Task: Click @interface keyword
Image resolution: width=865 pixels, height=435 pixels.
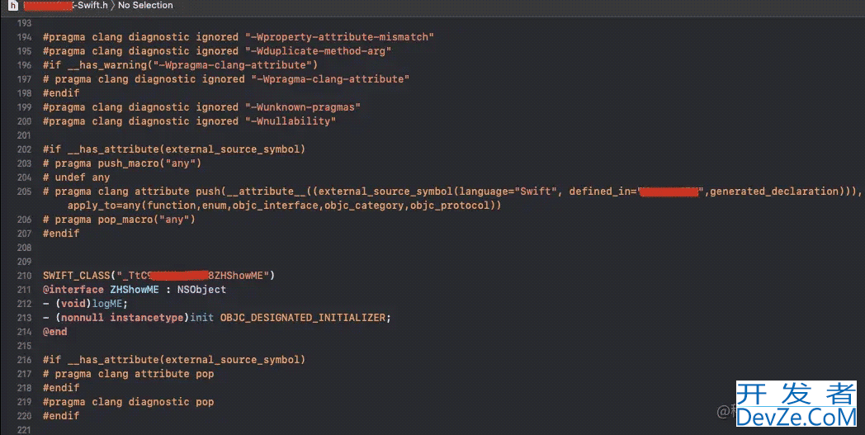Action: tap(73, 289)
